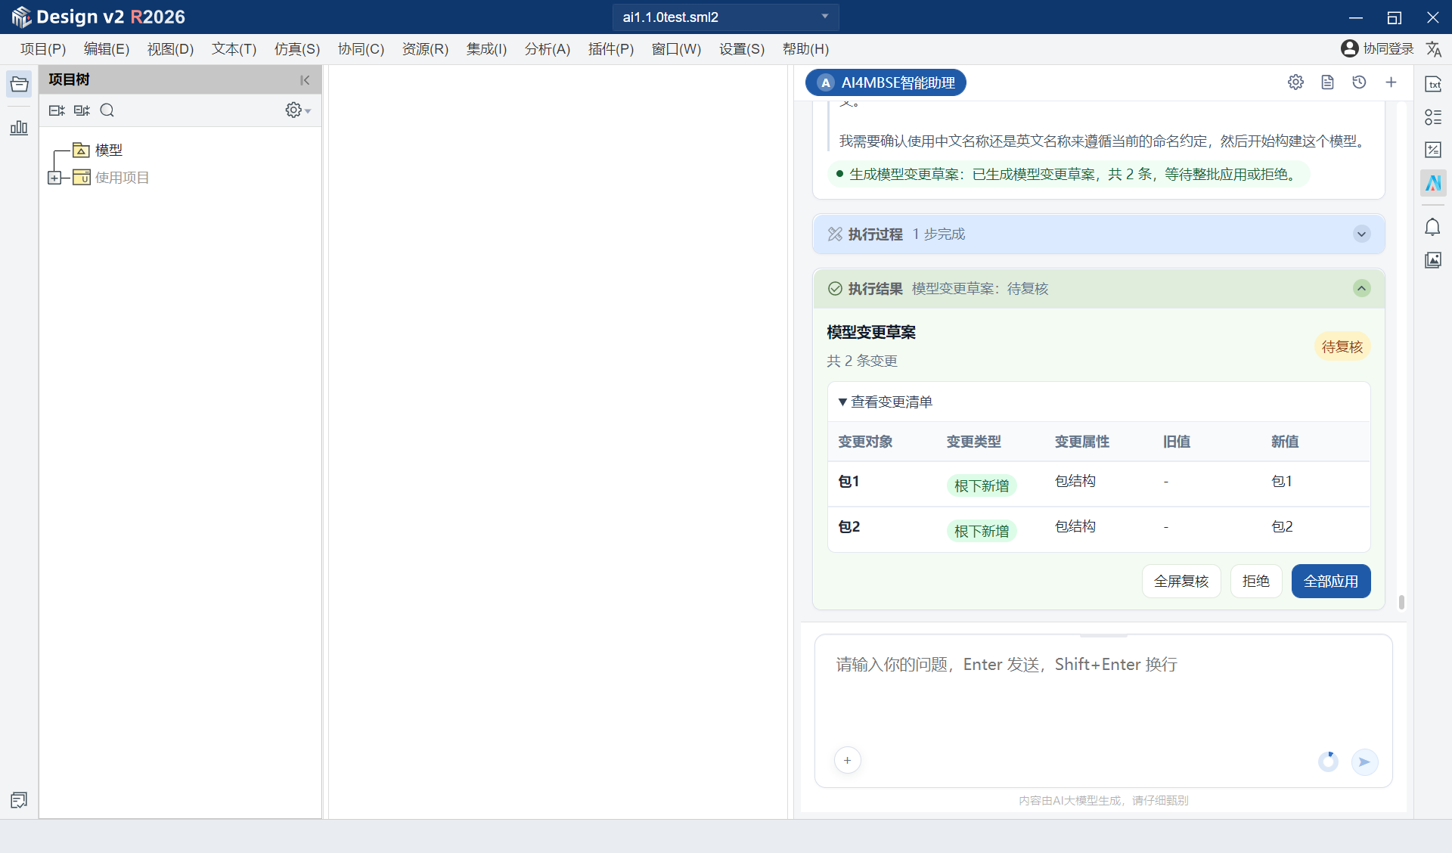The height and width of the screenshot is (853, 1452).
Task: Open the 编辑(E) menu
Action: coord(107,49)
